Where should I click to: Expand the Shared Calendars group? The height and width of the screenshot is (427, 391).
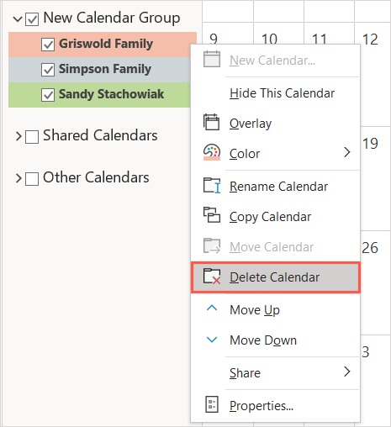(x=18, y=136)
